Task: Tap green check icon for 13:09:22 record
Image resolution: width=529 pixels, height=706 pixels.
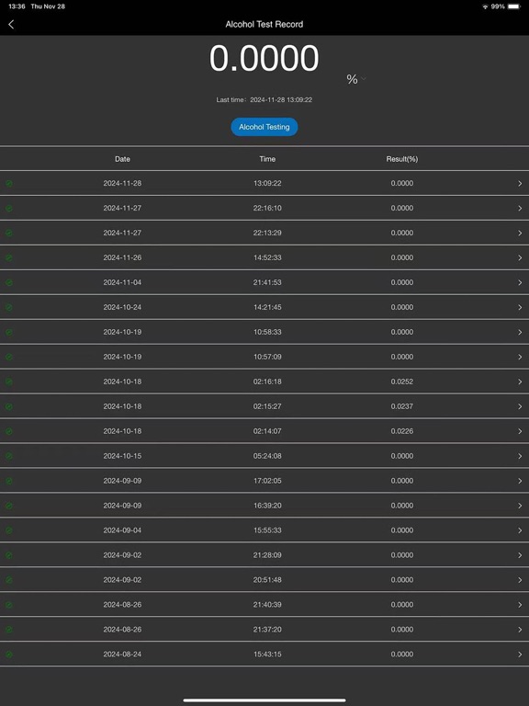Action: click(x=9, y=183)
